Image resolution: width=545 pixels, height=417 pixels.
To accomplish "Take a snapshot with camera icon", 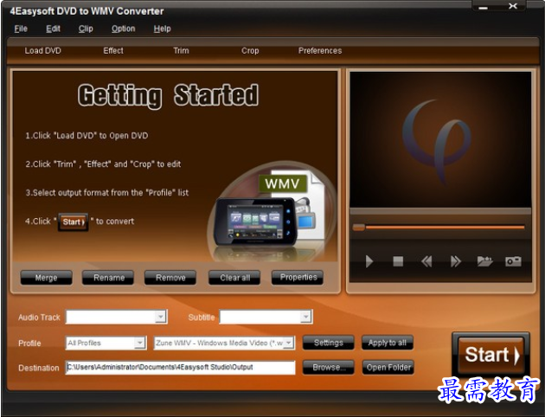I will pos(513,261).
